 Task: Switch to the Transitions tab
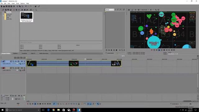[24, 54]
